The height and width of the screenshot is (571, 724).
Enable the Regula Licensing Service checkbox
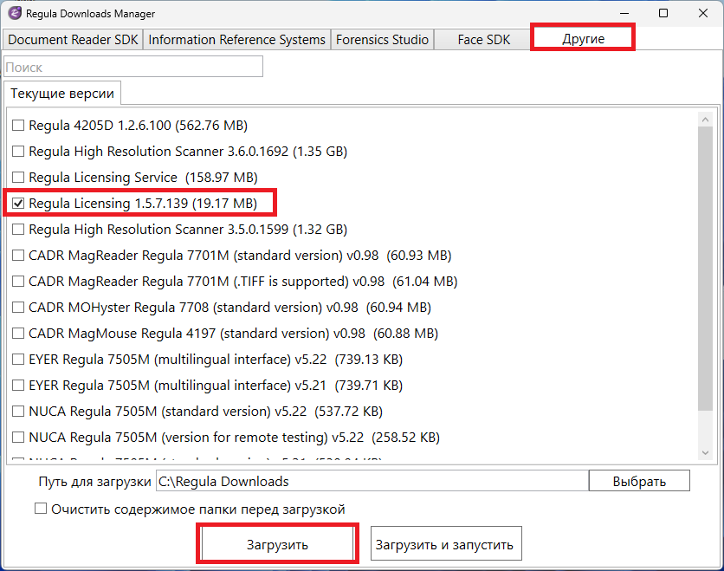pos(18,177)
